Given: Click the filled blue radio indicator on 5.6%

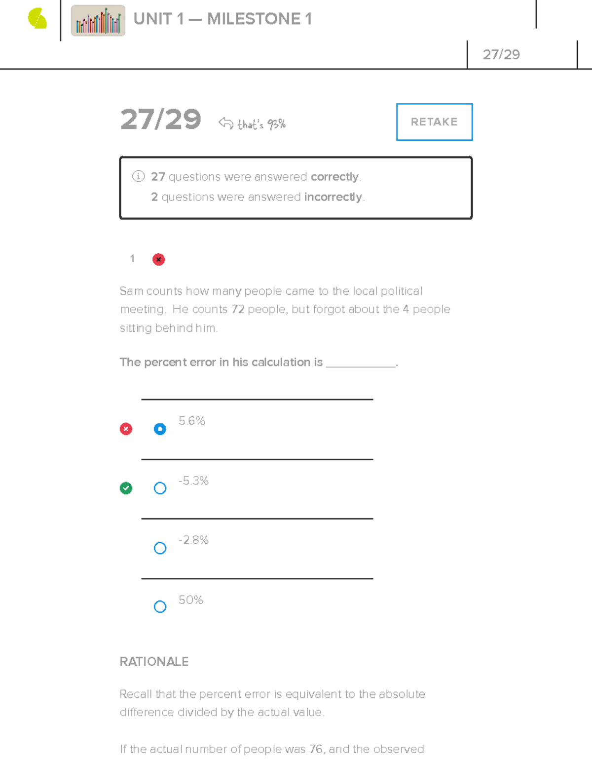Looking at the screenshot, I should [160, 429].
